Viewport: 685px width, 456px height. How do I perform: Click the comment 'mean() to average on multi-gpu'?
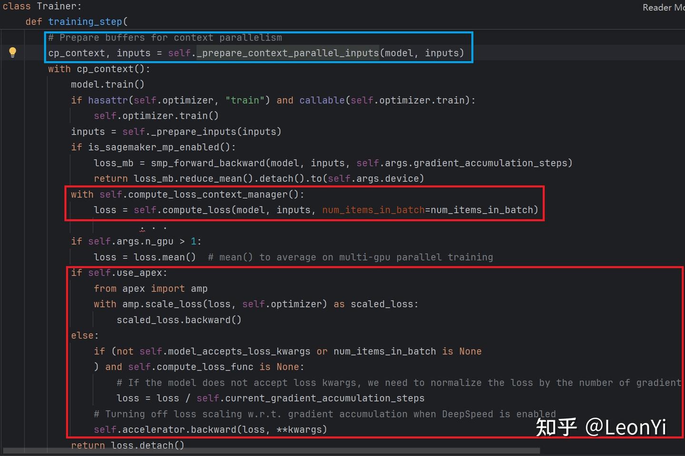pos(351,257)
